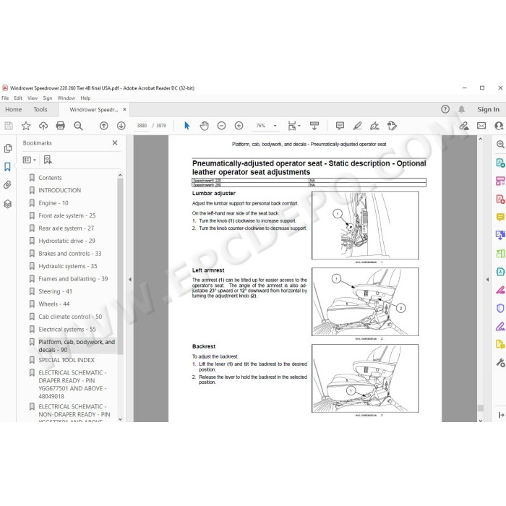Open Find text with the magnifier icon
The width and height of the screenshot is (506, 506).
pos(78,126)
